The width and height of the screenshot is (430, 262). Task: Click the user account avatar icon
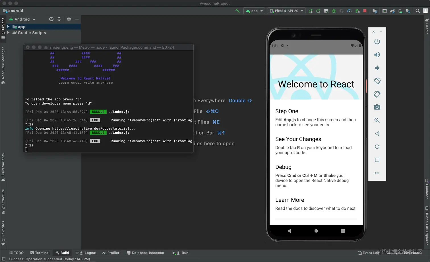[x=425, y=11]
